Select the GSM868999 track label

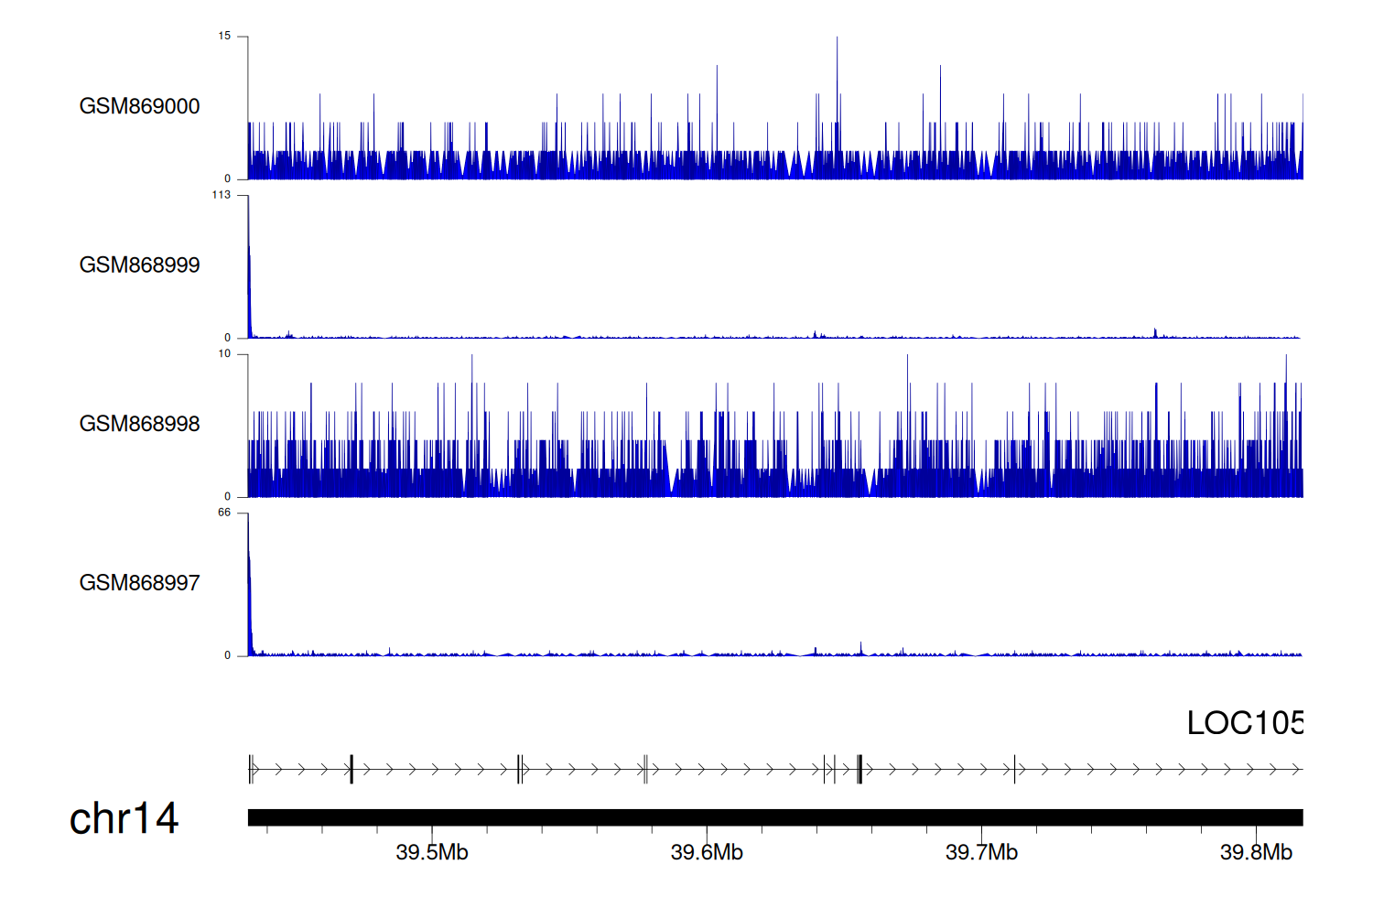point(139,265)
